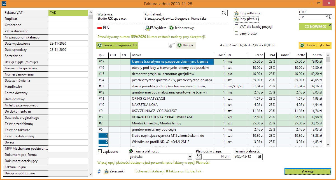The width and height of the screenshot is (336, 180).
Task: Select the Dokument pro-forma property row
Action: tap(45, 155)
